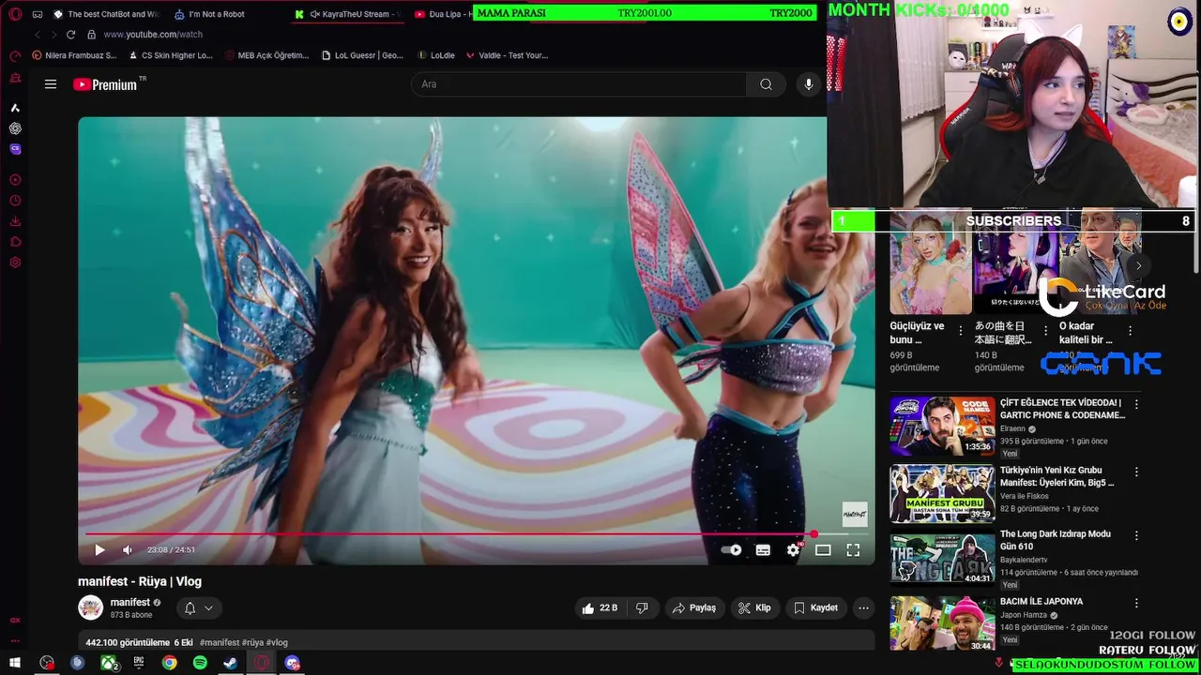Open options for BACIM İLE JAPONYA video
Screen dimensions: 1201x675
(1136, 604)
